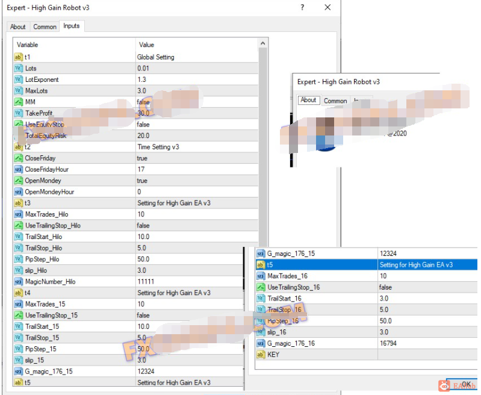
Task: Edit the LotExponent value 1.3
Action: pyautogui.click(x=197, y=79)
